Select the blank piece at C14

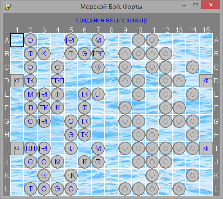click(193, 67)
